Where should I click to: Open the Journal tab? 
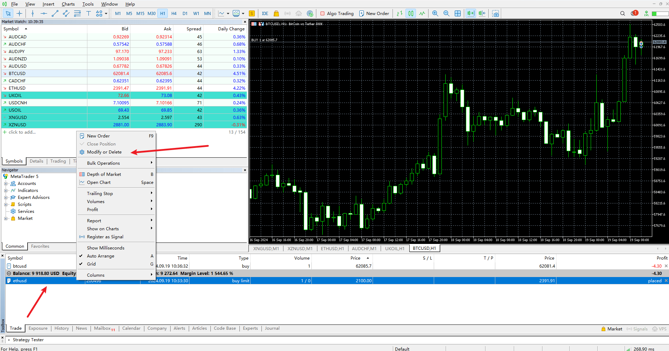[x=272, y=328]
